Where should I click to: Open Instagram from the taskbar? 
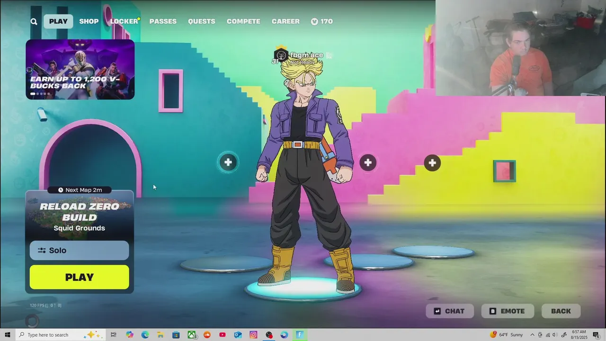pyautogui.click(x=253, y=335)
